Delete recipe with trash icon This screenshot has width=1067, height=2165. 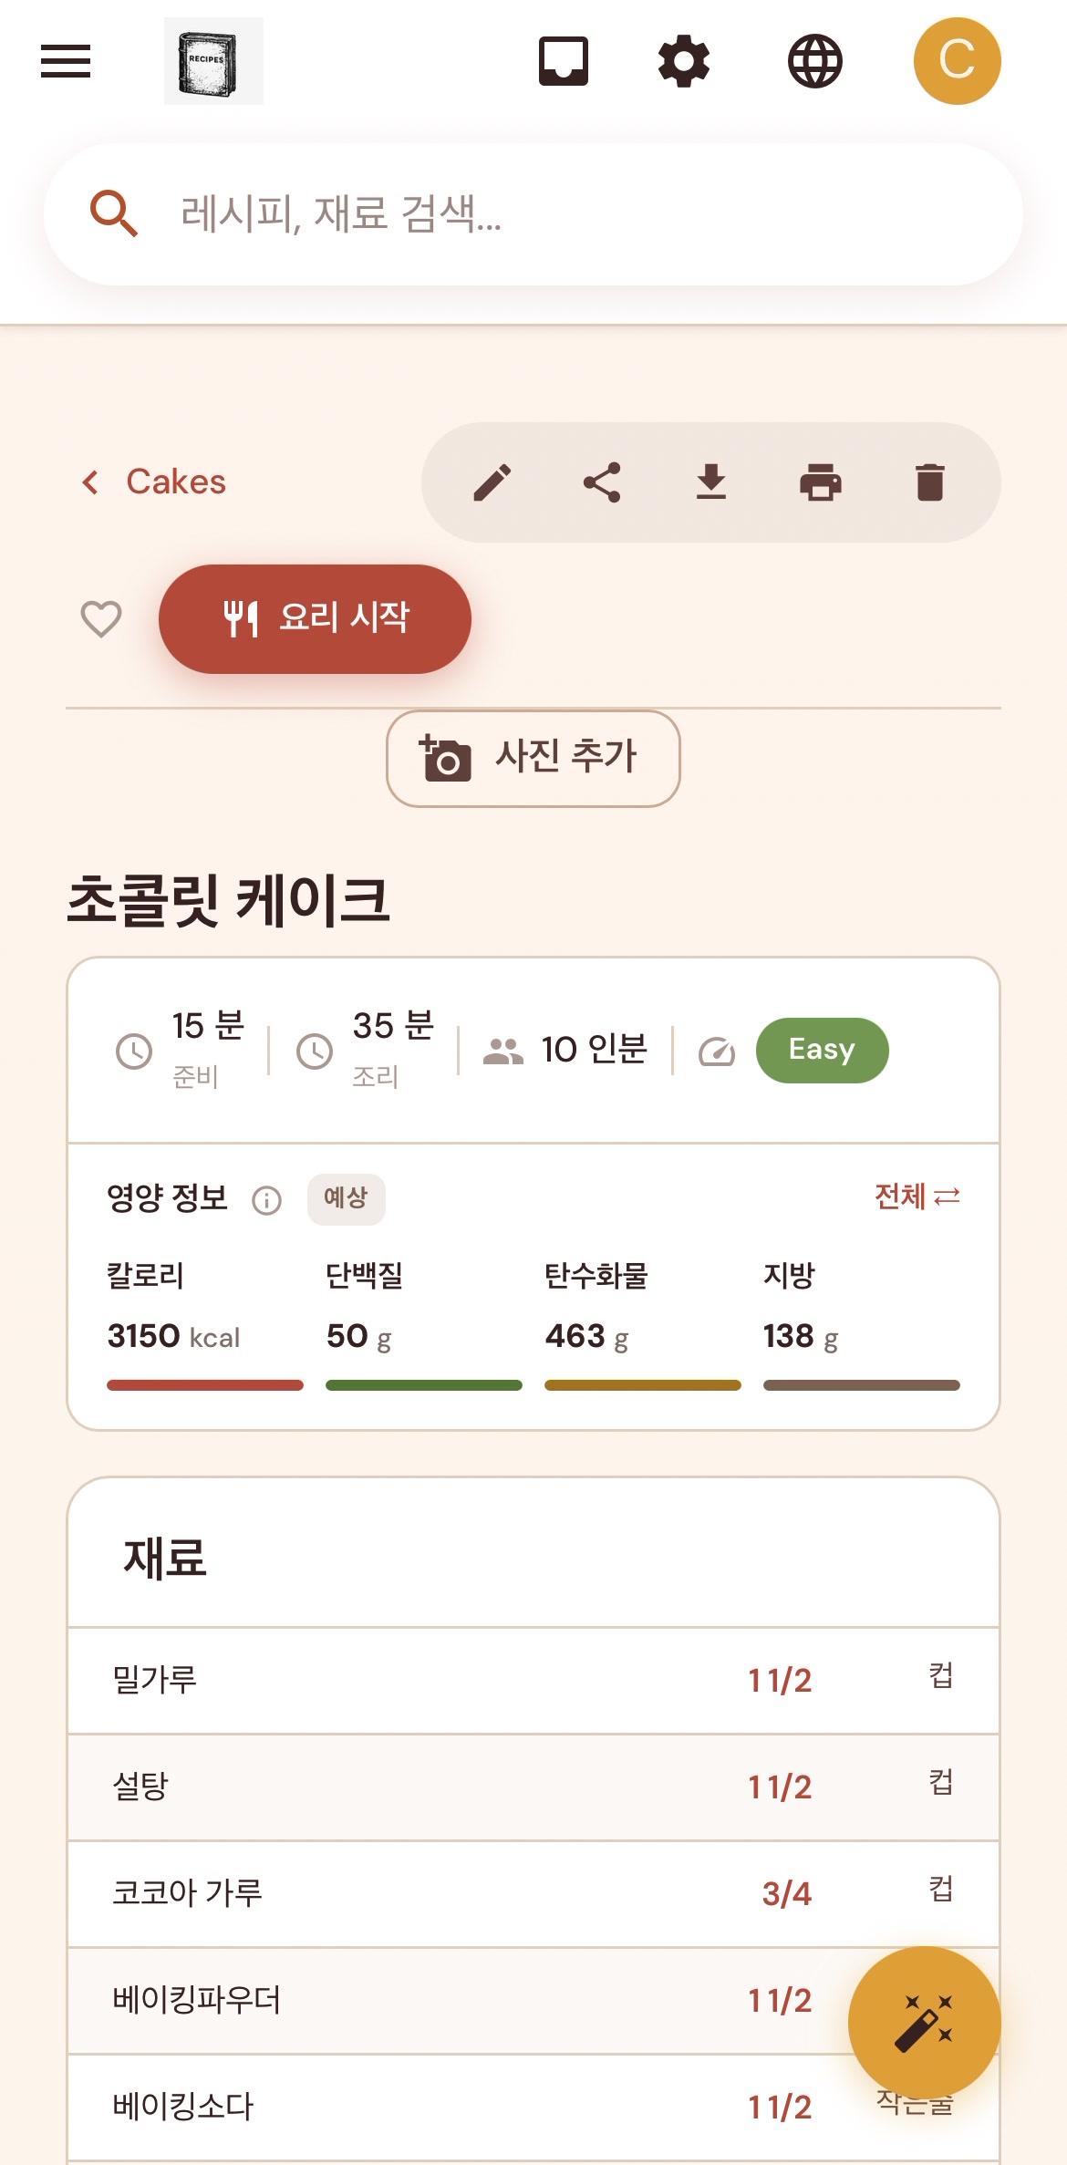pos(930,482)
